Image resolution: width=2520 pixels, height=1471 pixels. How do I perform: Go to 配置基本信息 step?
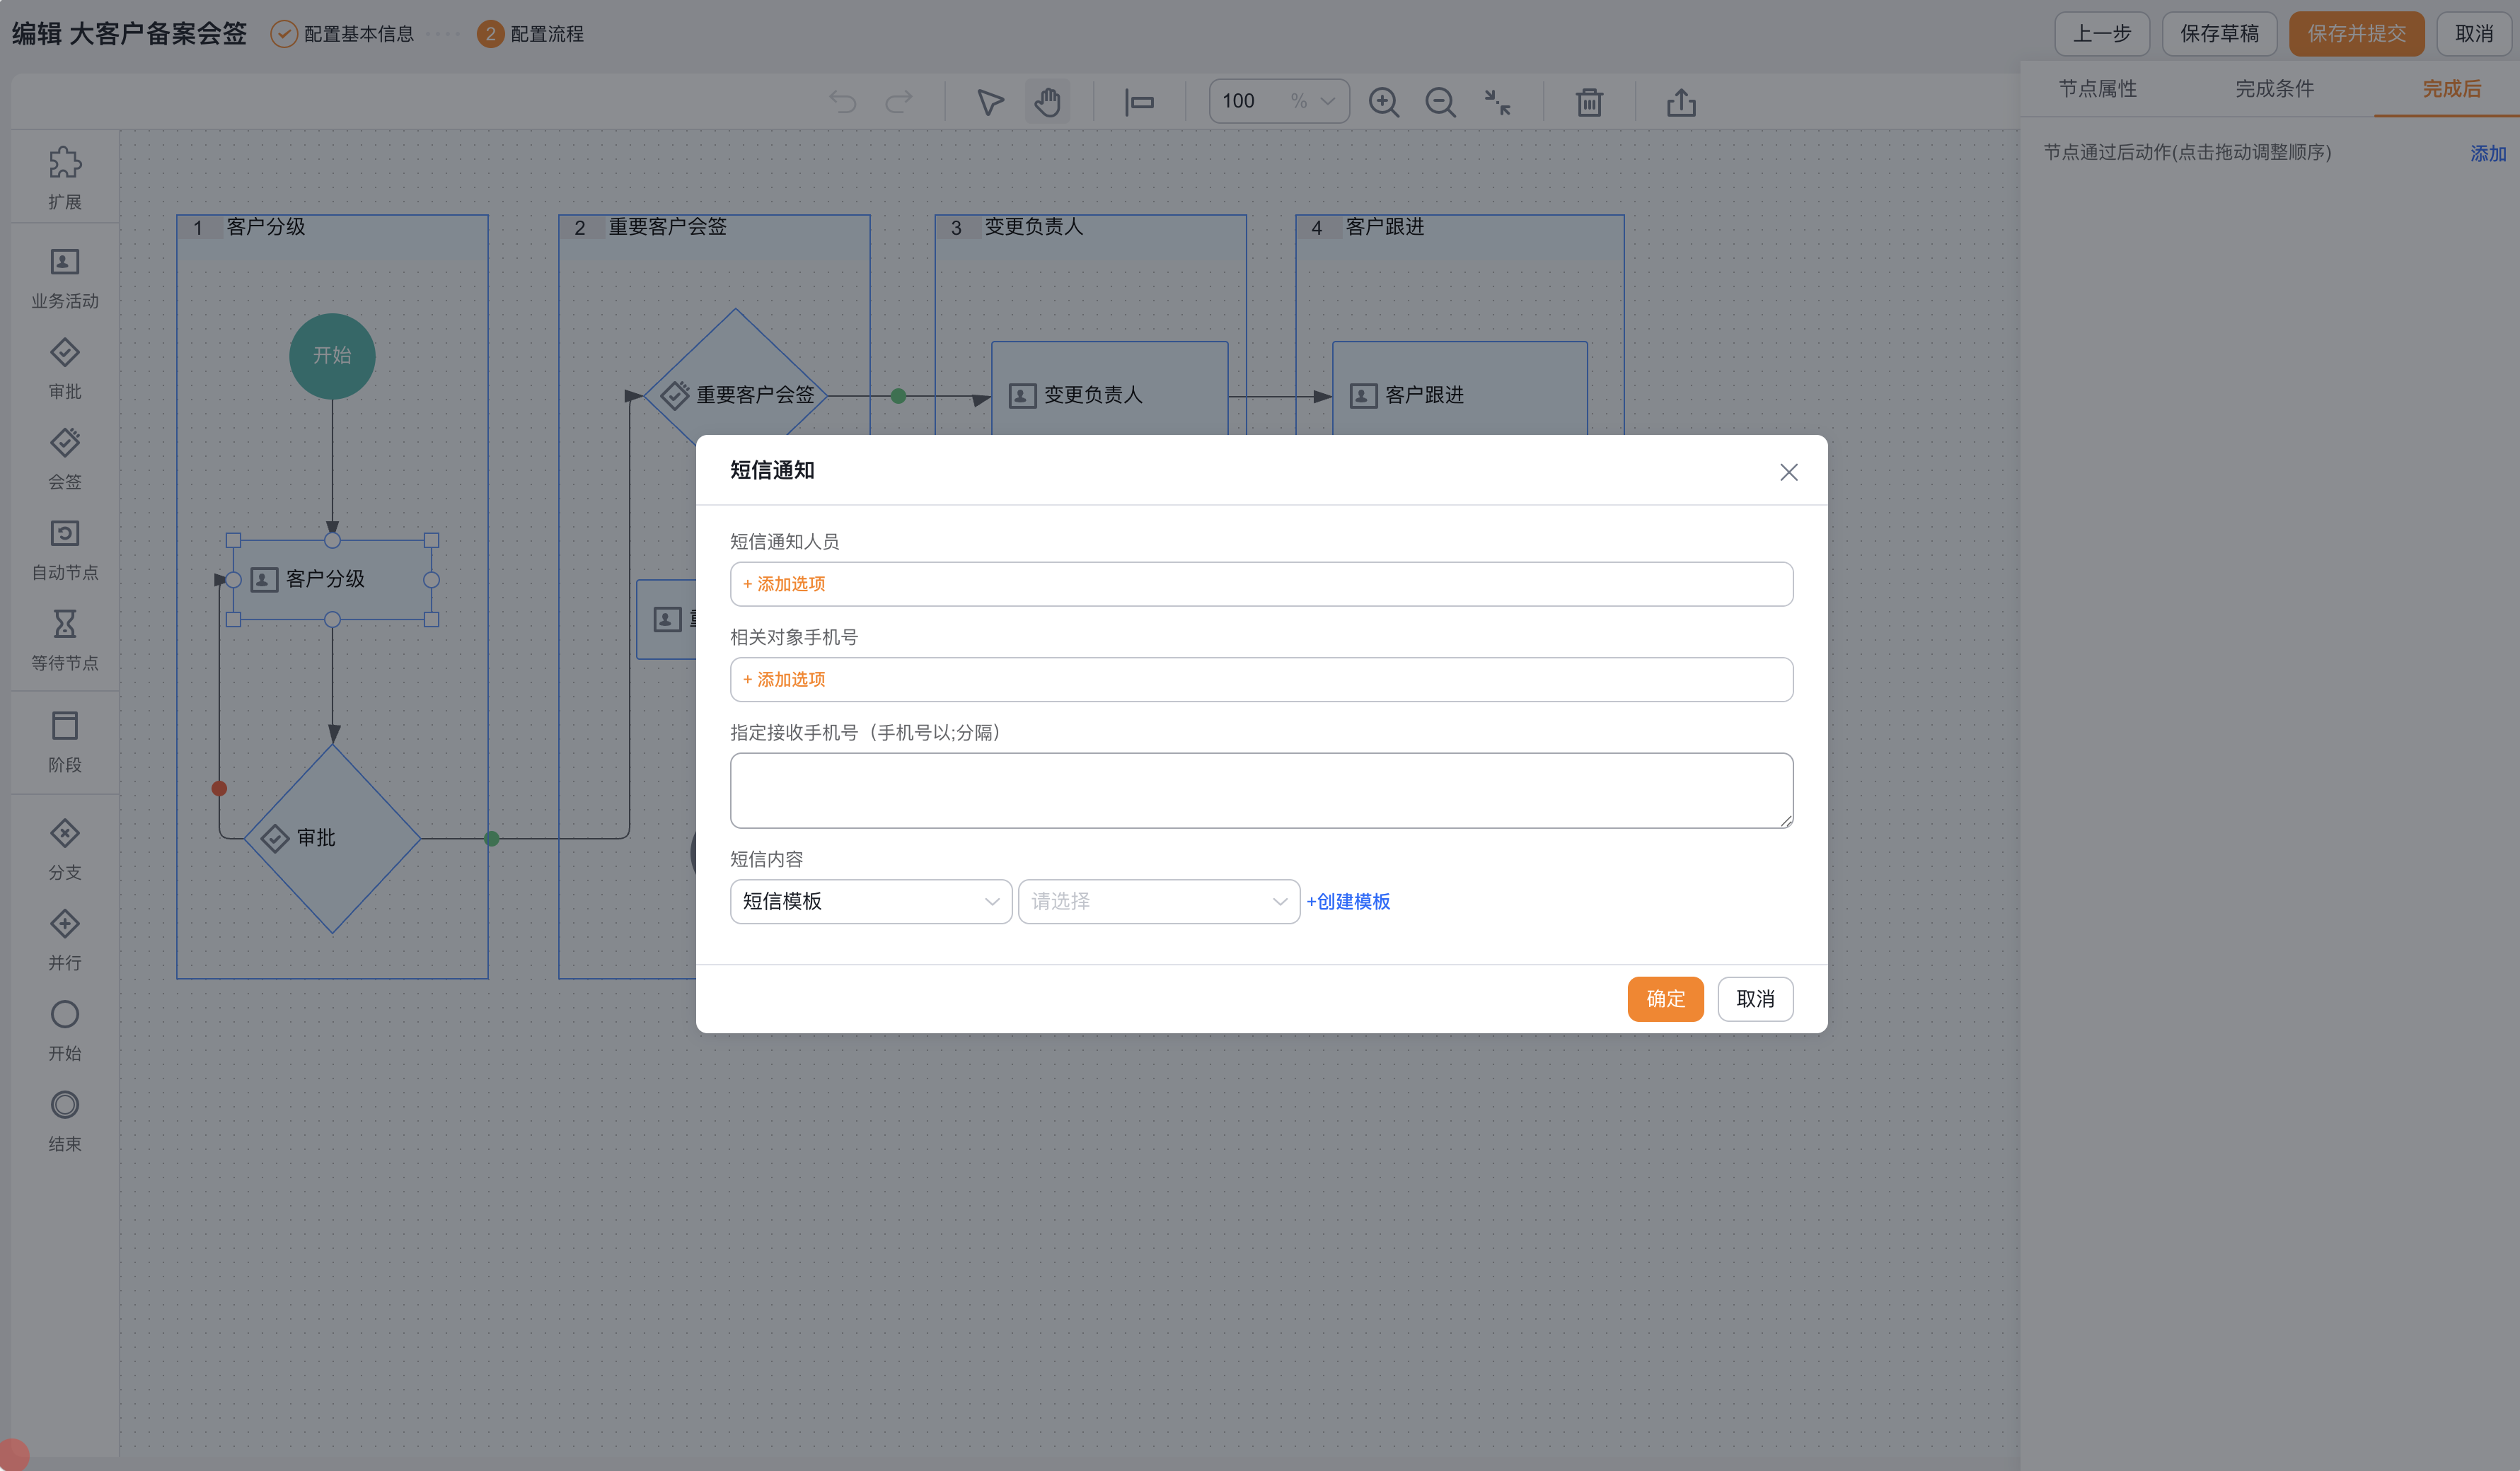coord(342,34)
